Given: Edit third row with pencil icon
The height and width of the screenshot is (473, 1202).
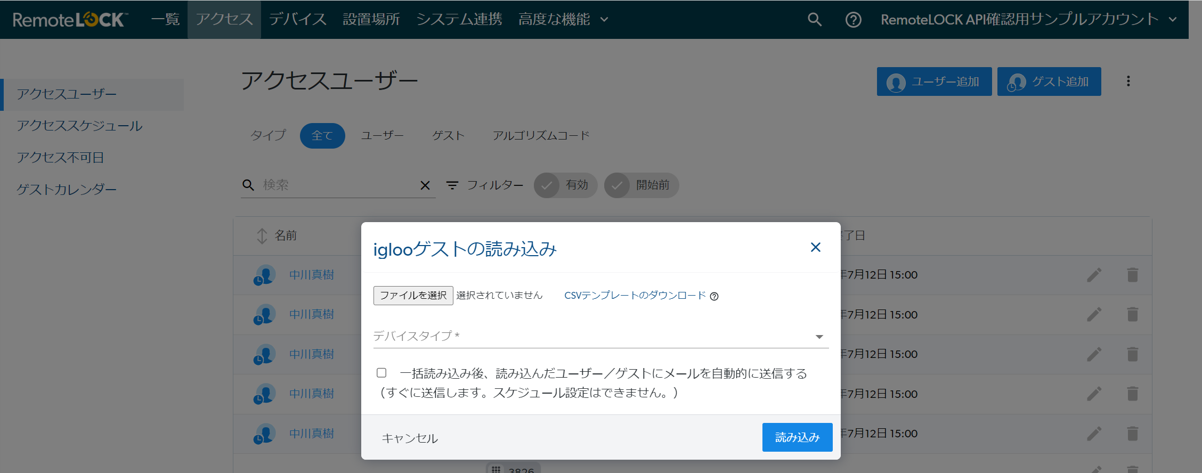Looking at the screenshot, I should [1094, 354].
